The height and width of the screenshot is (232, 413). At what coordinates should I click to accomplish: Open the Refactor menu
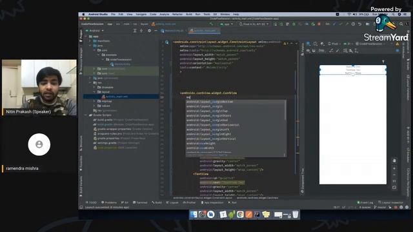(177, 14)
